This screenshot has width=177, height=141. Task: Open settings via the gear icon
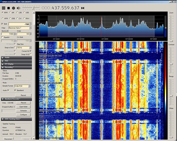pyautogui.click(x=13, y=8)
